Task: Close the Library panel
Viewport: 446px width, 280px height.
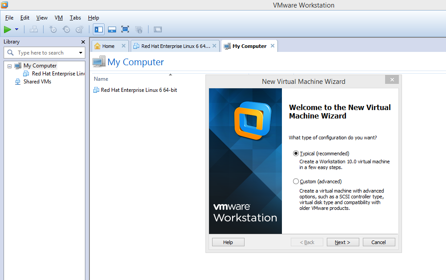Action: click(83, 42)
